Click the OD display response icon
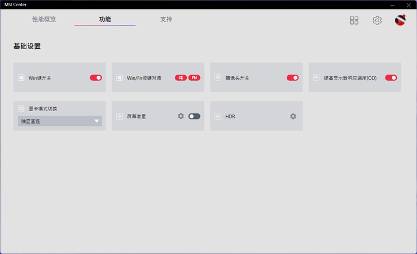This screenshot has height=254, width=417. coord(316,77)
